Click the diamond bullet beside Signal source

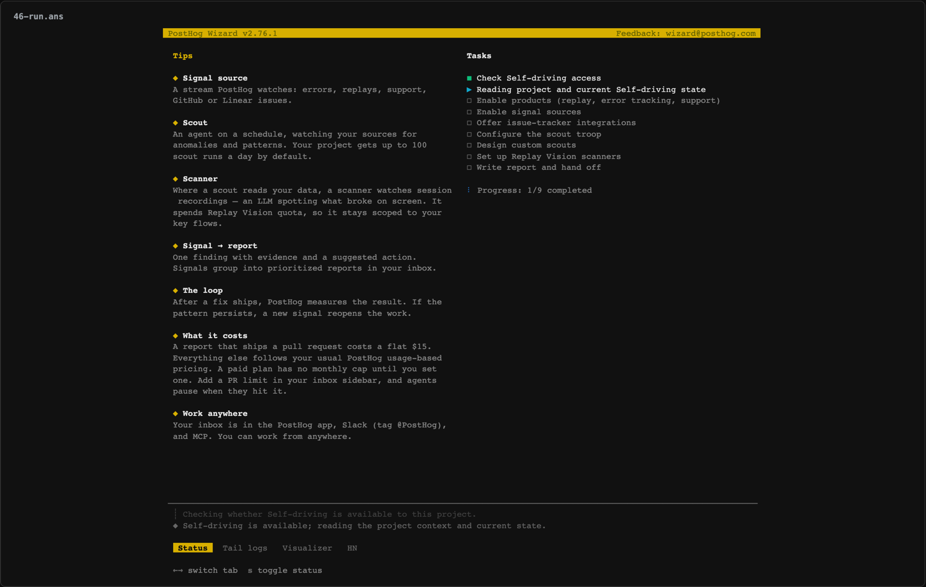(176, 78)
